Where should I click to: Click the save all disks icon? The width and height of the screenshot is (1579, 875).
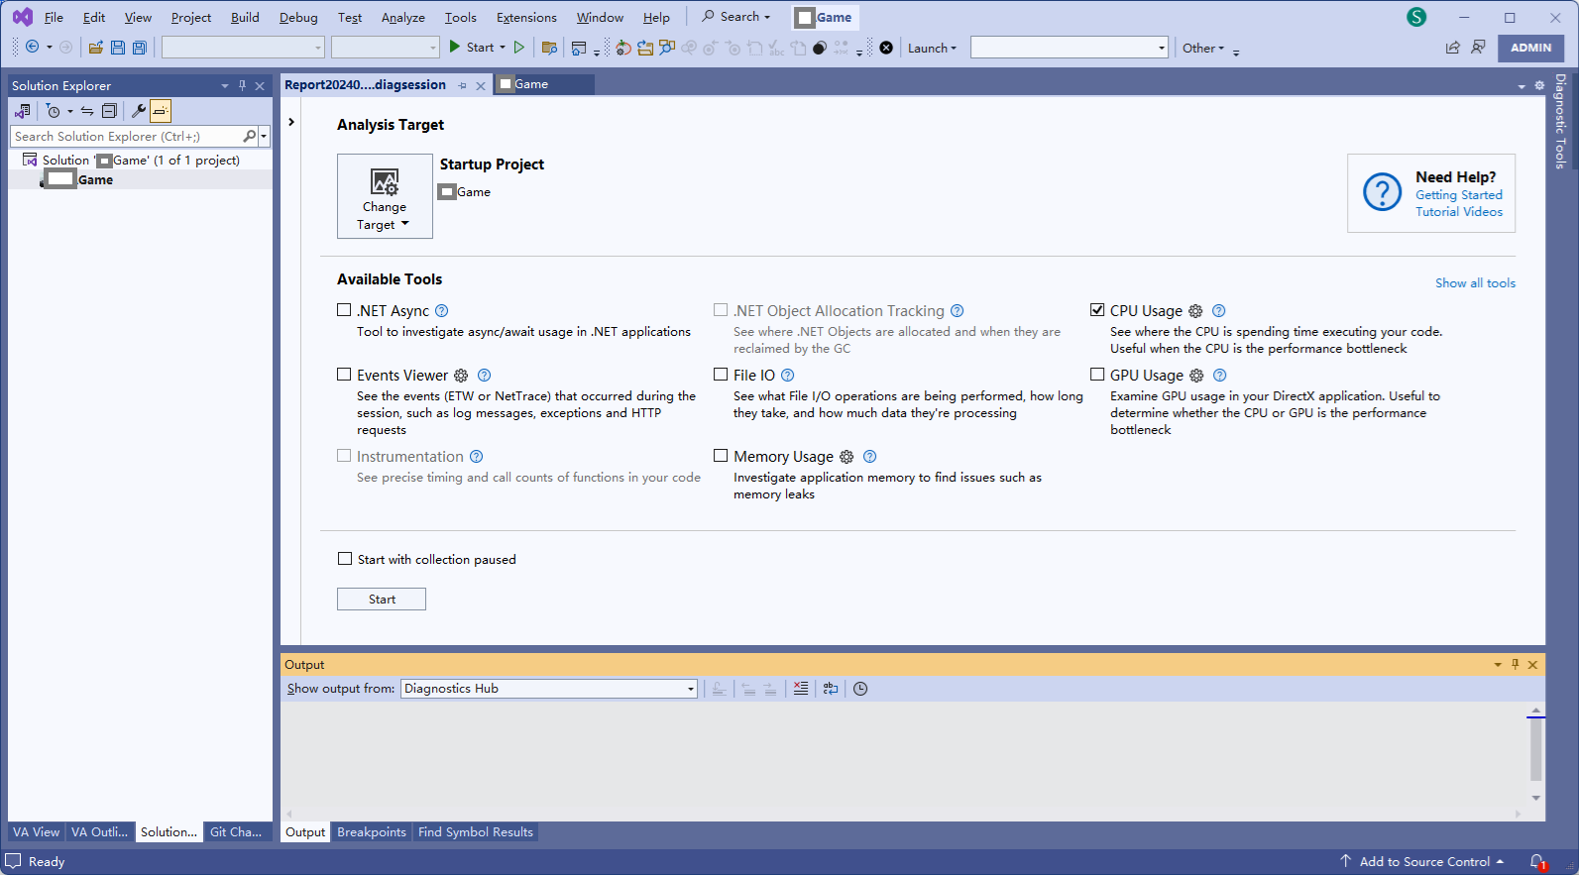point(140,48)
